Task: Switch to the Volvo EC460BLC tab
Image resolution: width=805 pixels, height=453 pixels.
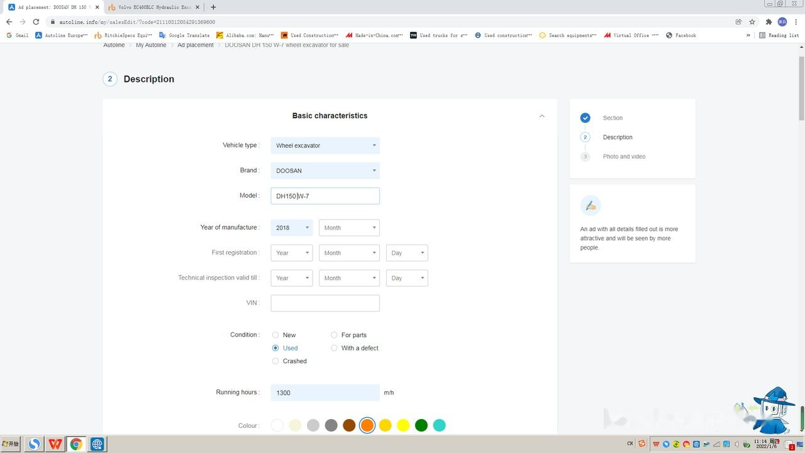Action: point(154,7)
